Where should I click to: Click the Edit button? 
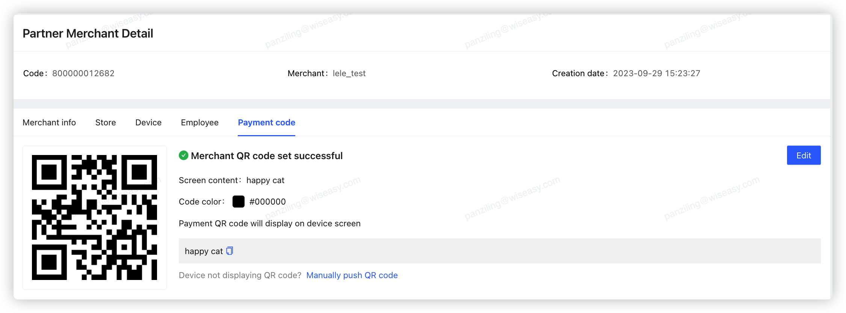click(804, 155)
